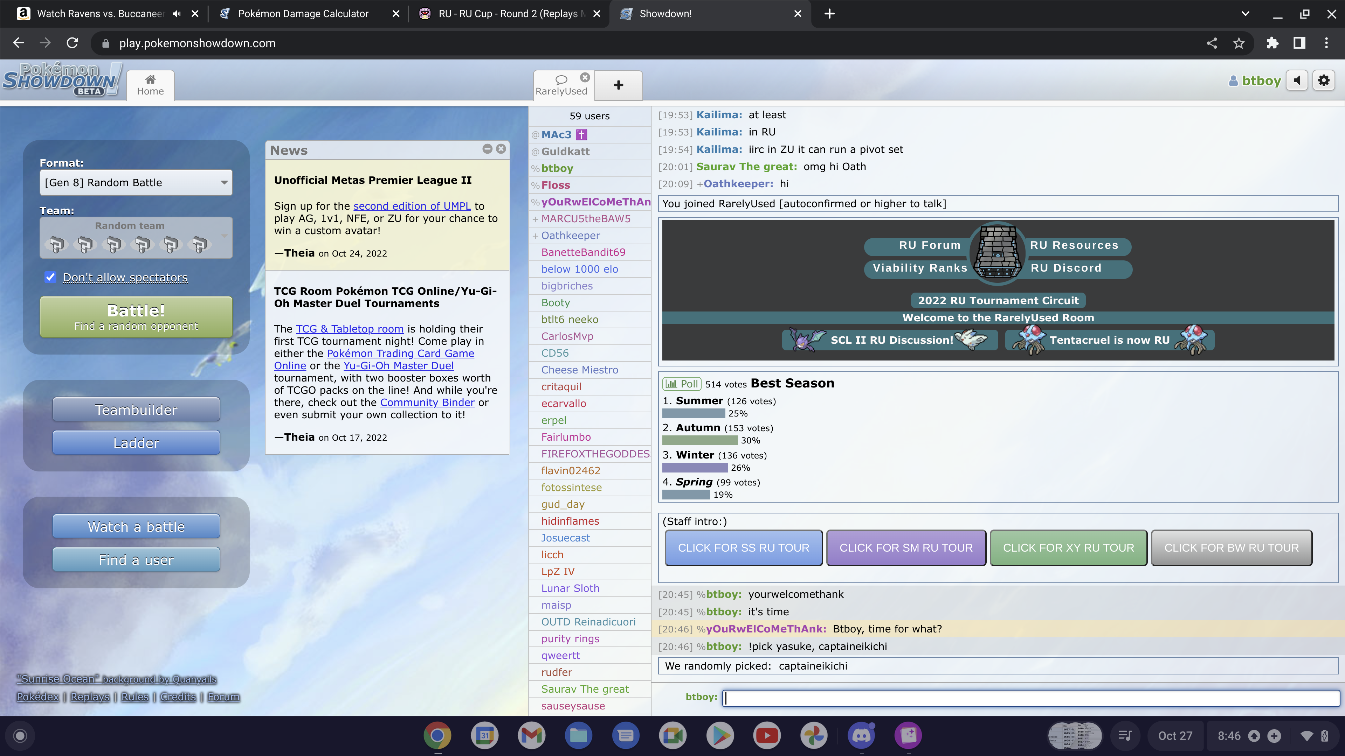This screenshot has width=1345, height=756.
Task: Click the browser address bar
Action: (x=647, y=43)
